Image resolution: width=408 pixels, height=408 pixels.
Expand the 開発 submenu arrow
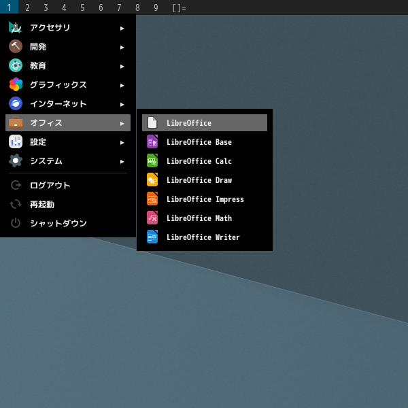(122, 48)
